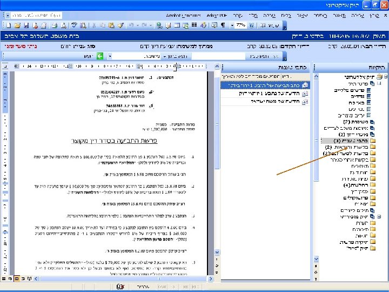Click the Read button on toolbar
389x292 pixels.
270,25
